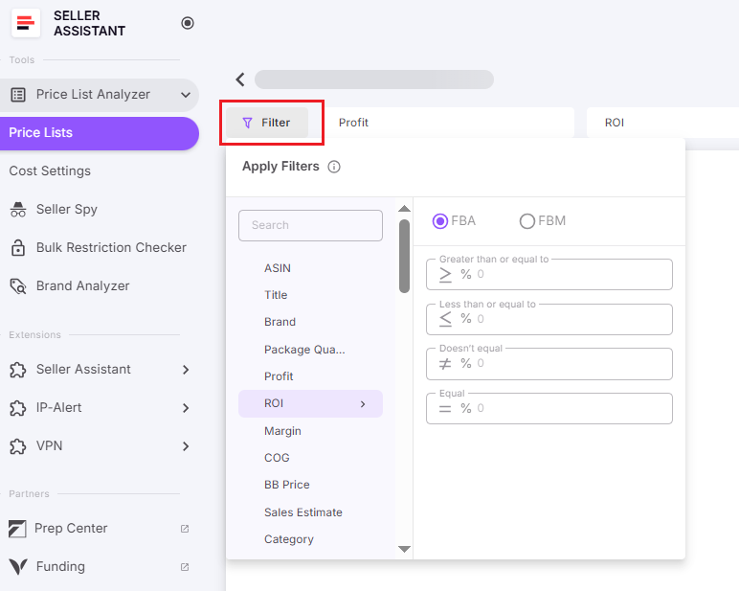This screenshot has width=739, height=591.
Task: Click the Filter button
Action: tap(267, 123)
